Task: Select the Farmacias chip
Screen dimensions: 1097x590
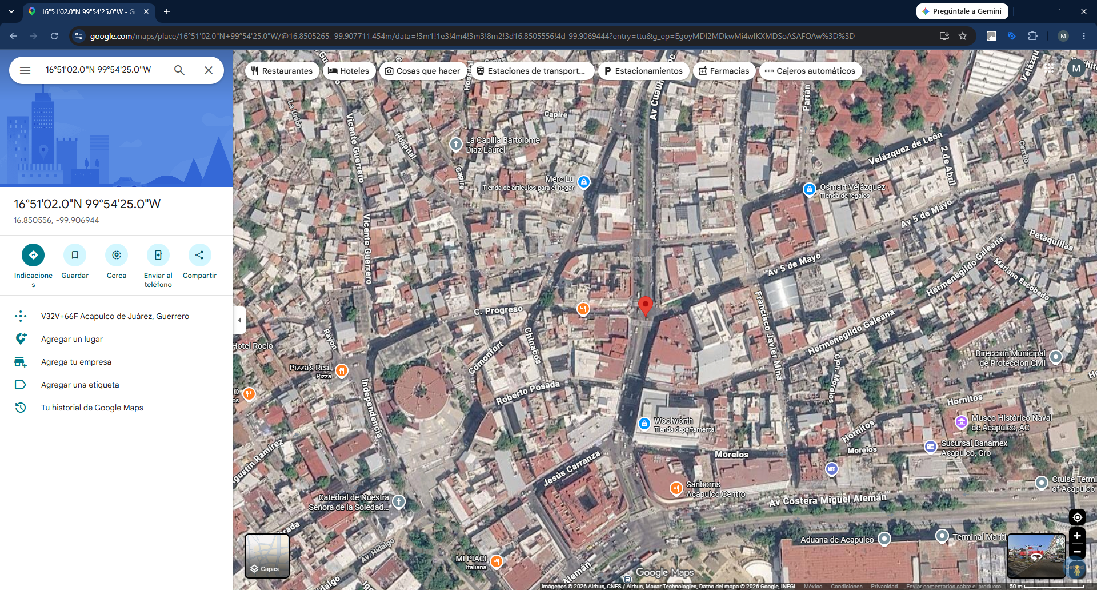Action: click(724, 71)
